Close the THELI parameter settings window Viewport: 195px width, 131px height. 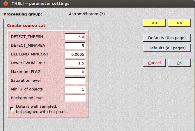coord(6,4)
